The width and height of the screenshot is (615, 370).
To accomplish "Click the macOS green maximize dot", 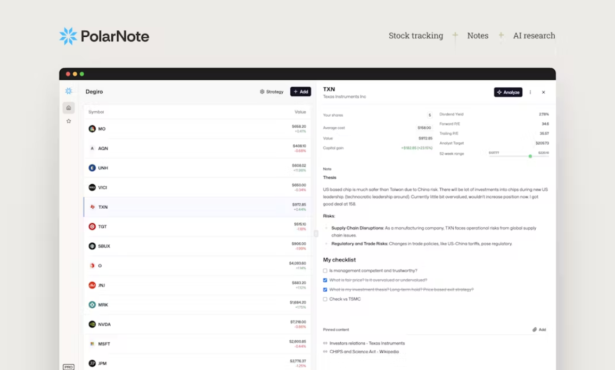I will pyautogui.click(x=82, y=74).
